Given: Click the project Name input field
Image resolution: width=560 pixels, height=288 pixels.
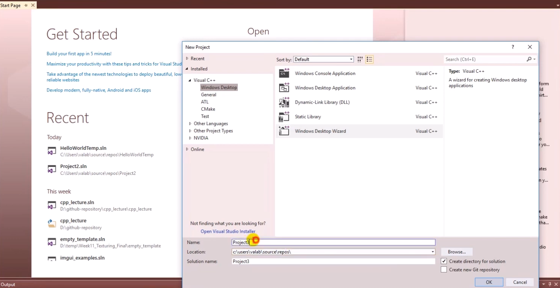Looking at the screenshot, I should 334,242.
